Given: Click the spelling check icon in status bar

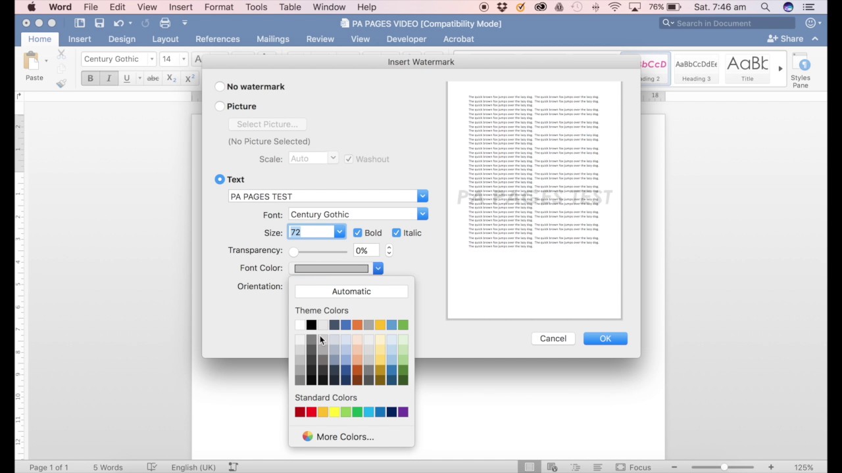Looking at the screenshot, I should [152, 467].
